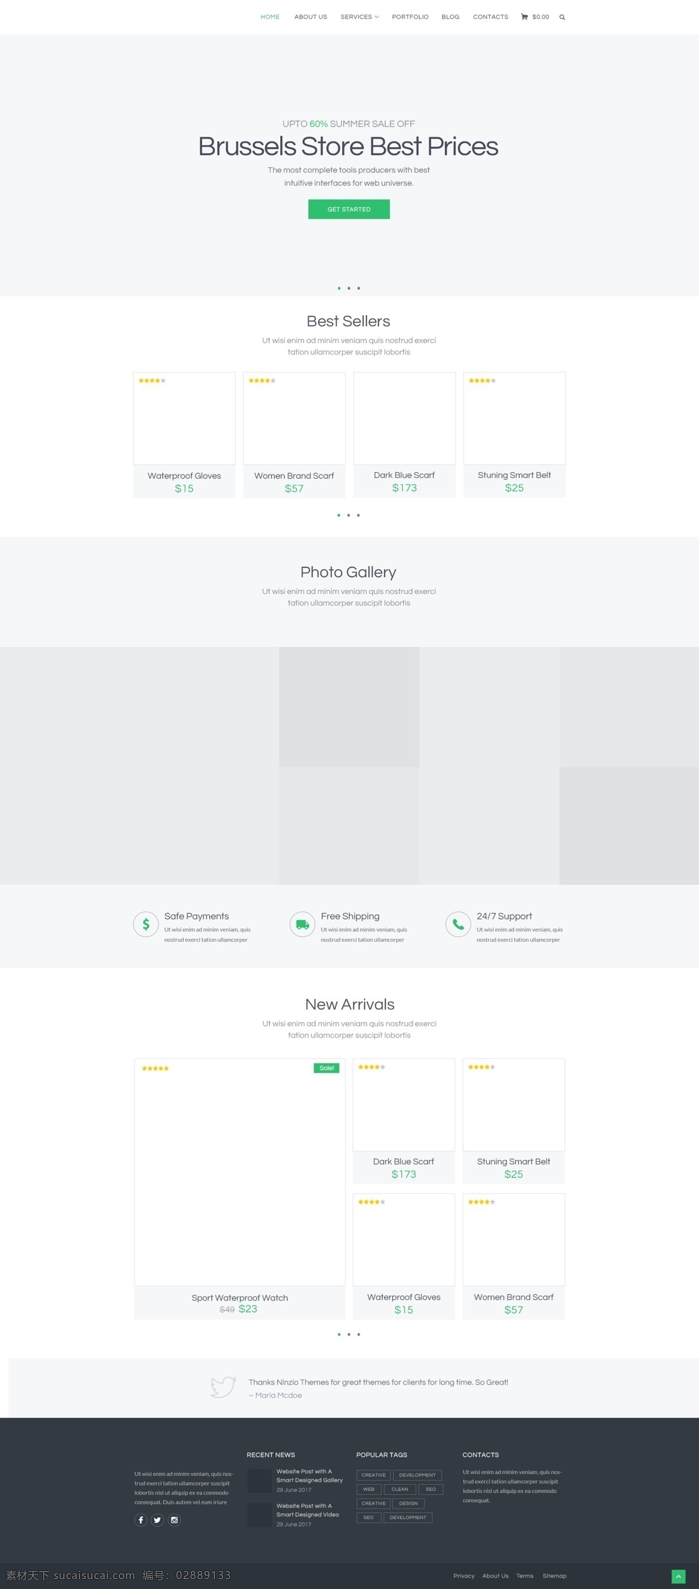The image size is (699, 1589).
Task: Select the DESIGN tag
Action: [x=409, y=1503]
